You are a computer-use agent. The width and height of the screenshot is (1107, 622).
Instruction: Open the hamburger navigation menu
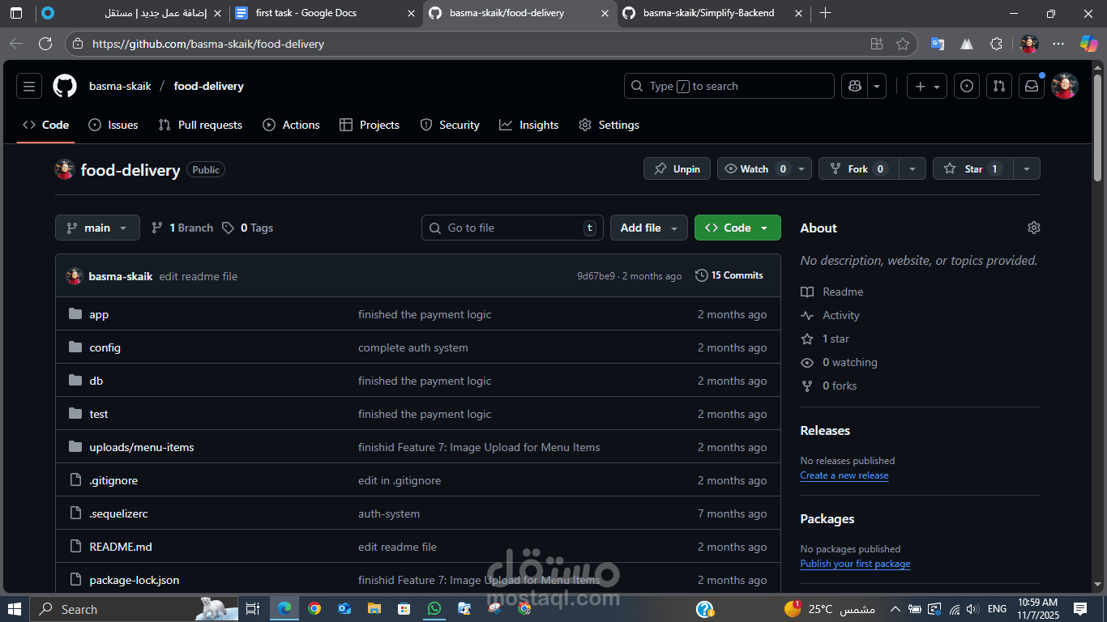29,86
